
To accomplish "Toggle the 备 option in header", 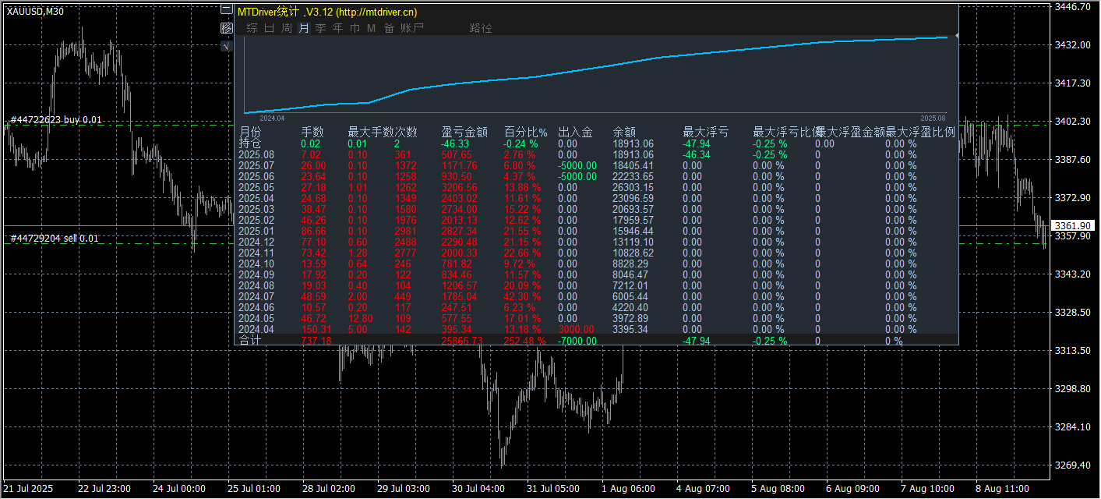I will click(387, 27).
